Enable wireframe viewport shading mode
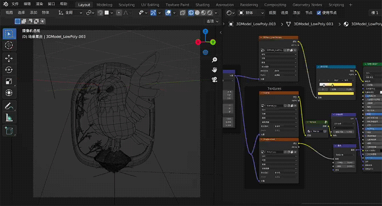Viewport: 382px width, 206px height. (191, 13)
